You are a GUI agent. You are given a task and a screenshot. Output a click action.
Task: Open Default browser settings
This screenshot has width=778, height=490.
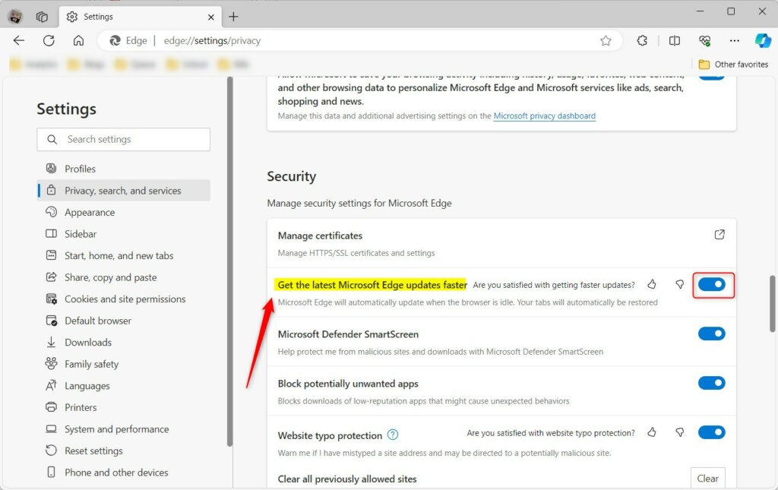[124, 321]
